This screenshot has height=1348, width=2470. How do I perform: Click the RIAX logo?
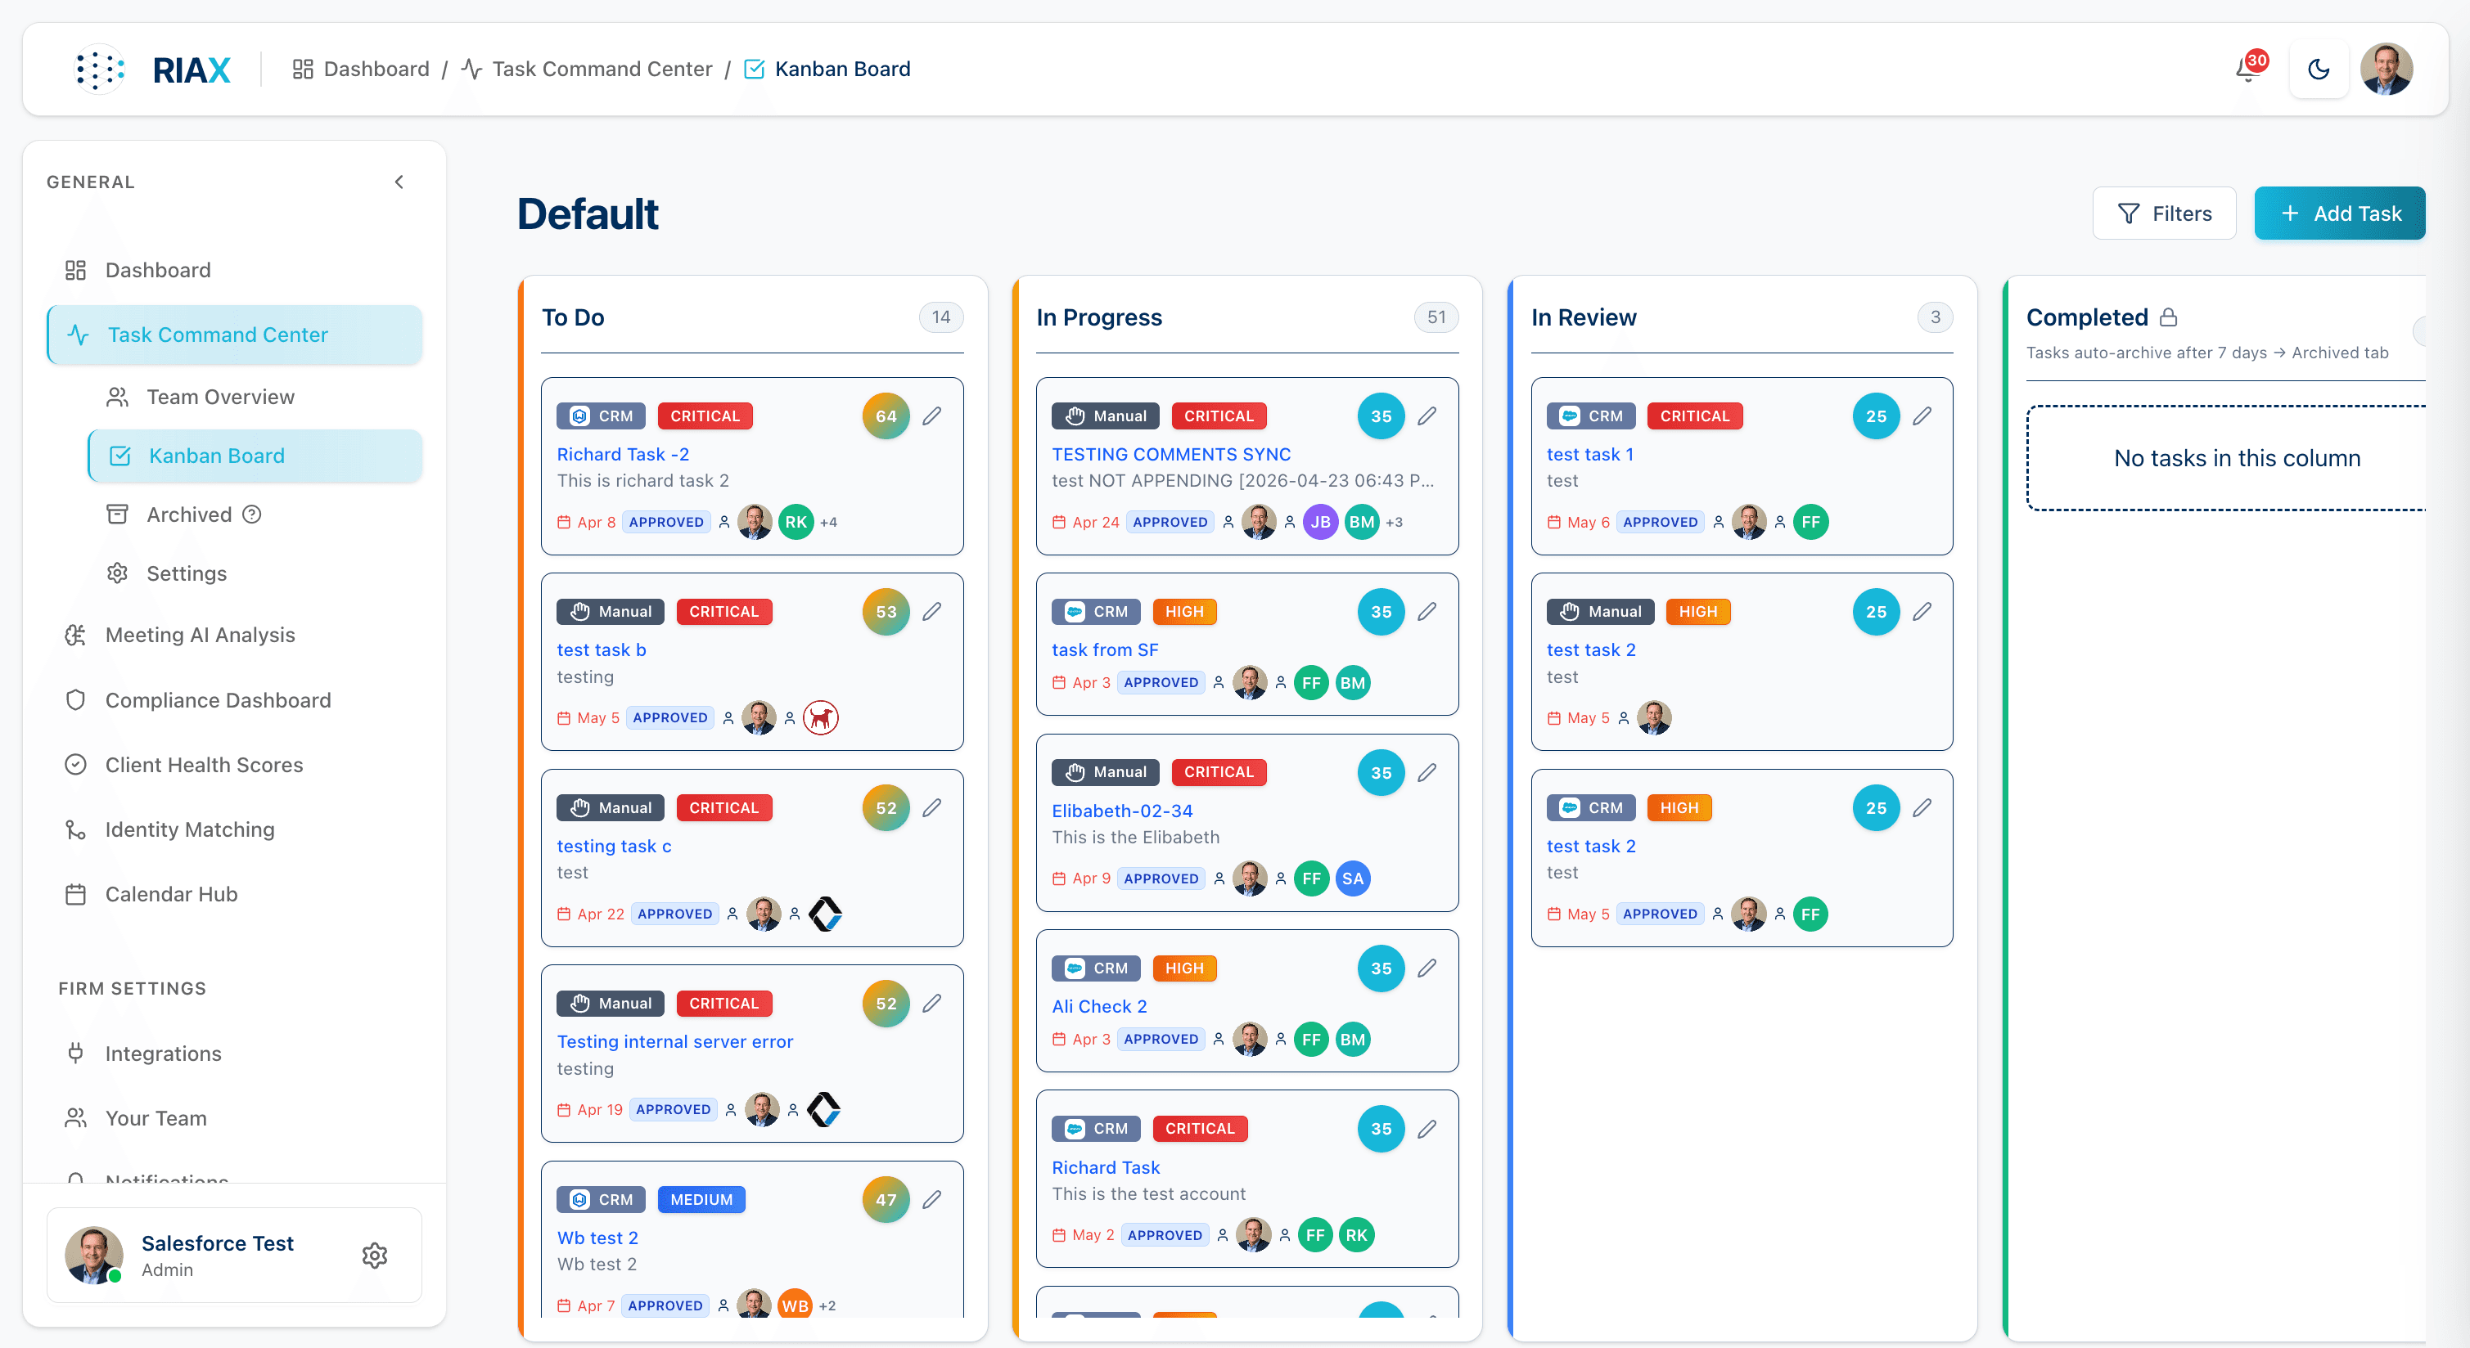153,69
